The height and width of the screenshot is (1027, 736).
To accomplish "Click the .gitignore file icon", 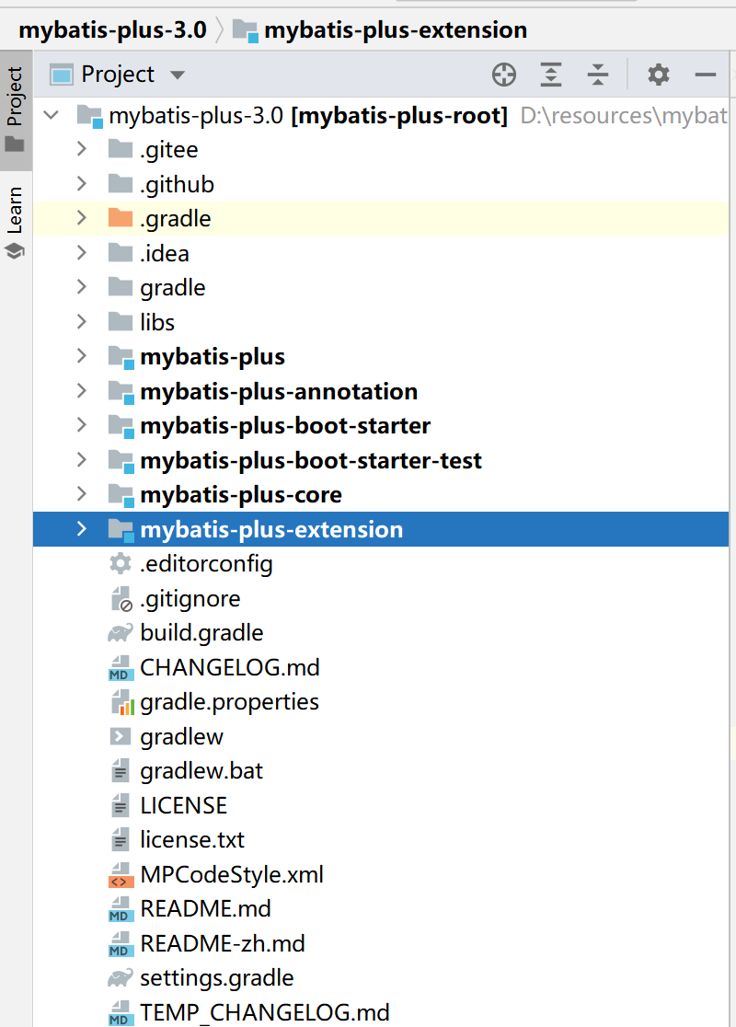I will click(x=121, y=599).
